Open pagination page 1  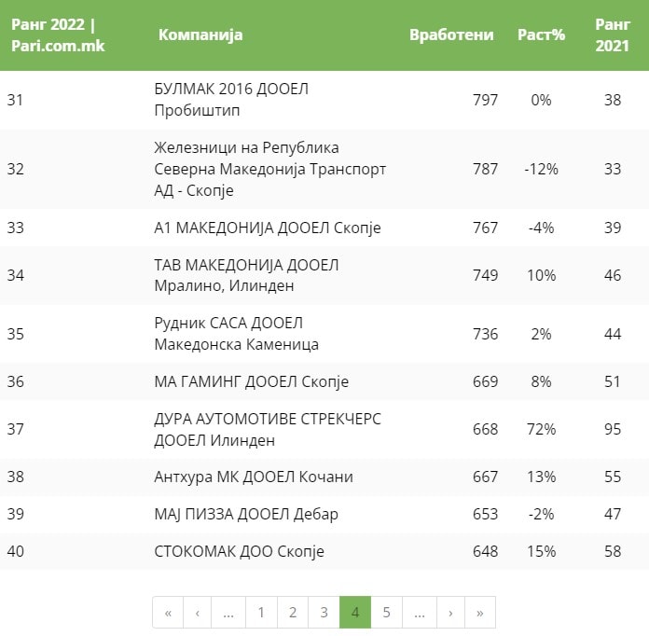click(x=261, y=613)
